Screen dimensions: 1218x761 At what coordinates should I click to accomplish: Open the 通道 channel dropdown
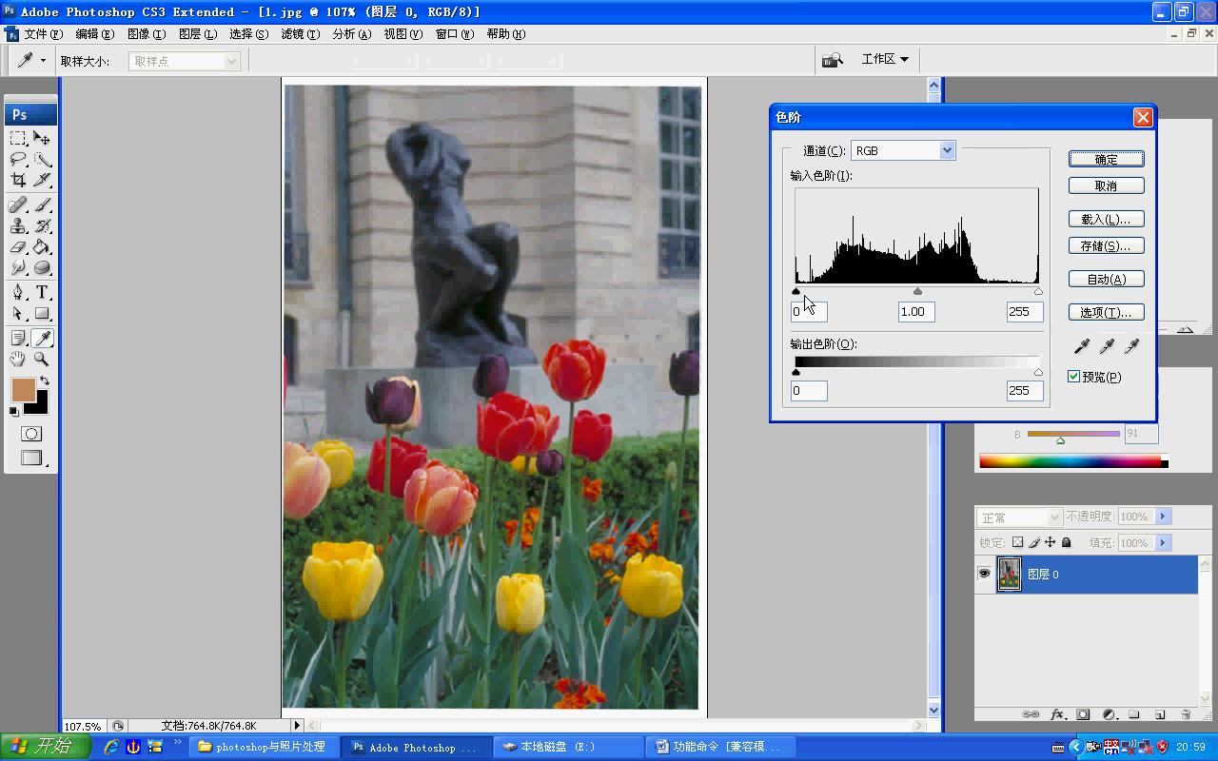903,150
